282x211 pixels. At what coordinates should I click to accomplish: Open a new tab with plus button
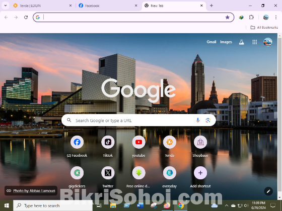[211, 6]
